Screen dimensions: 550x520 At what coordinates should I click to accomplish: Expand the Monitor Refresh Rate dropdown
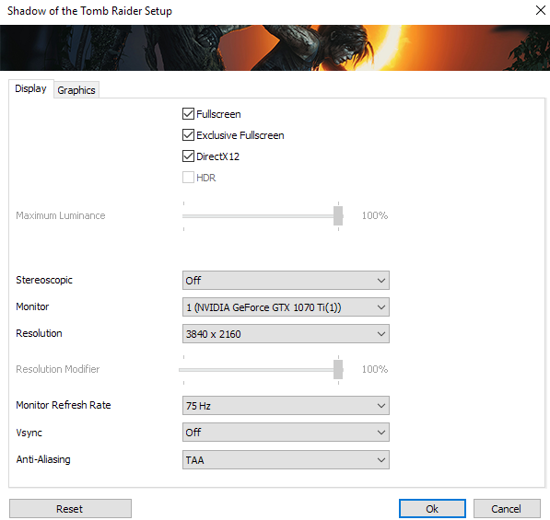[286, 406]
